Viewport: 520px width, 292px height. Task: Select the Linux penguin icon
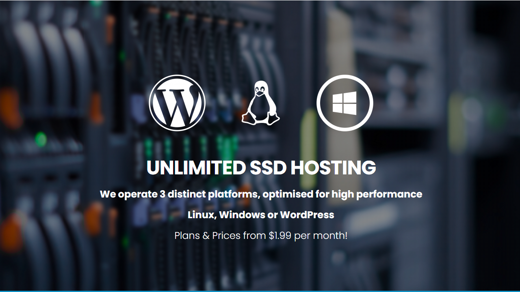click(x=261, y=103)
